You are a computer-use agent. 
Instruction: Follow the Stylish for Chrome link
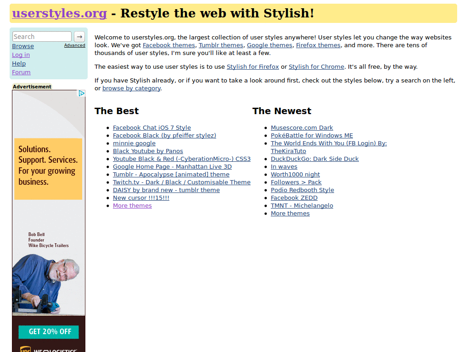[316, 67]
